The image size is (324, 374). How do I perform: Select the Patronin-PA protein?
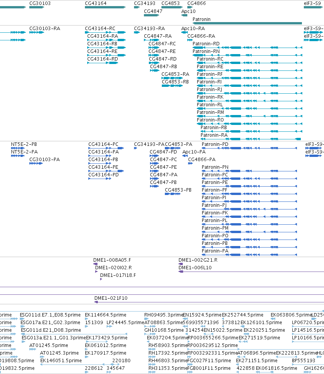249,255
